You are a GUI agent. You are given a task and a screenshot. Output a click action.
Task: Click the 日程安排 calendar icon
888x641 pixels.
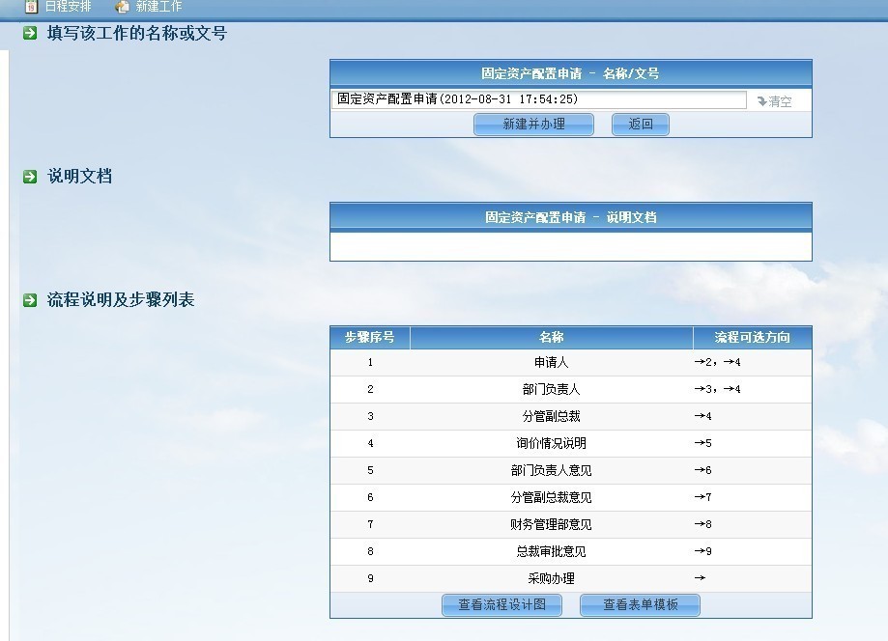pos(31,7)
